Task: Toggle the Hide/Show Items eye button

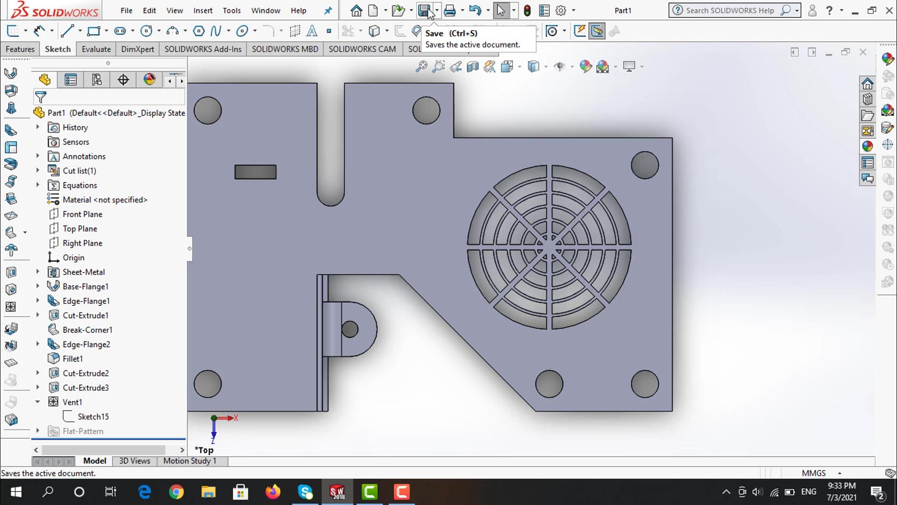Action: (559, 66)
